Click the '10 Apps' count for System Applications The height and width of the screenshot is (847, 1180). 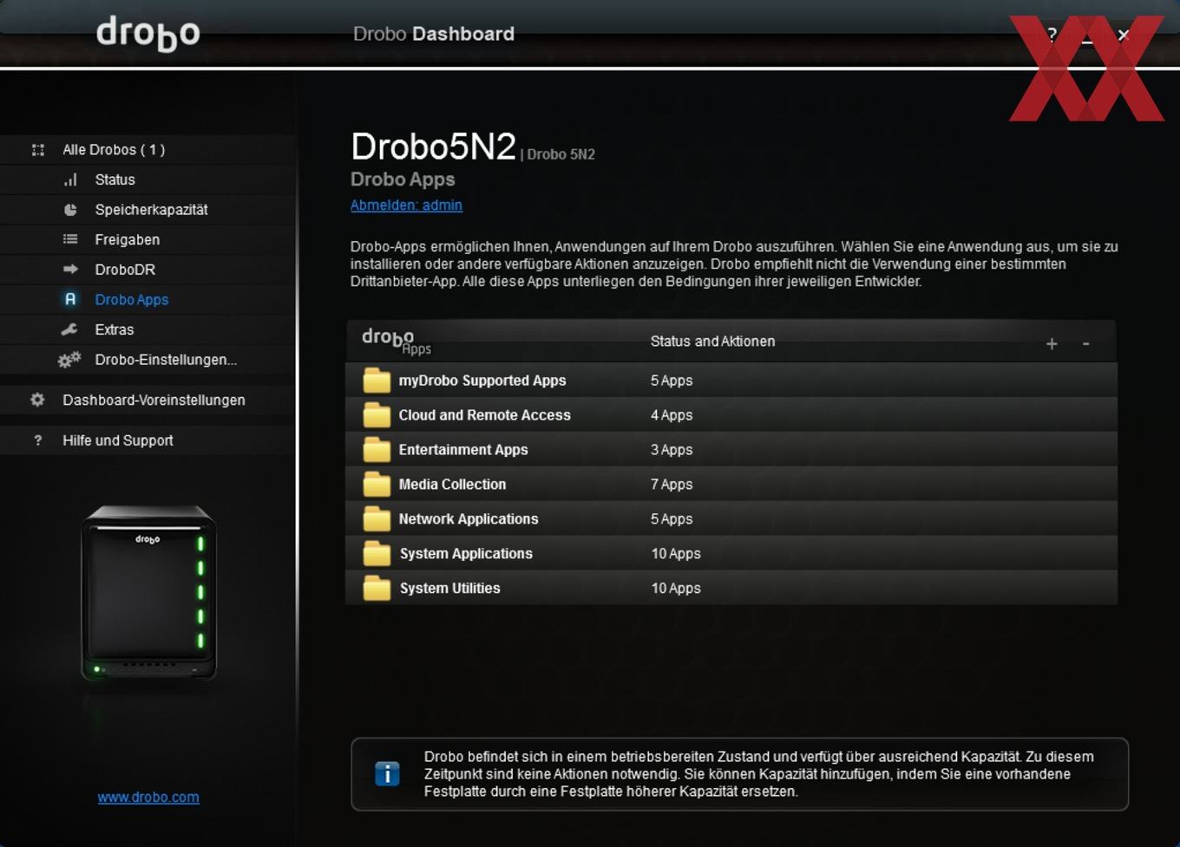coord(676,554)
